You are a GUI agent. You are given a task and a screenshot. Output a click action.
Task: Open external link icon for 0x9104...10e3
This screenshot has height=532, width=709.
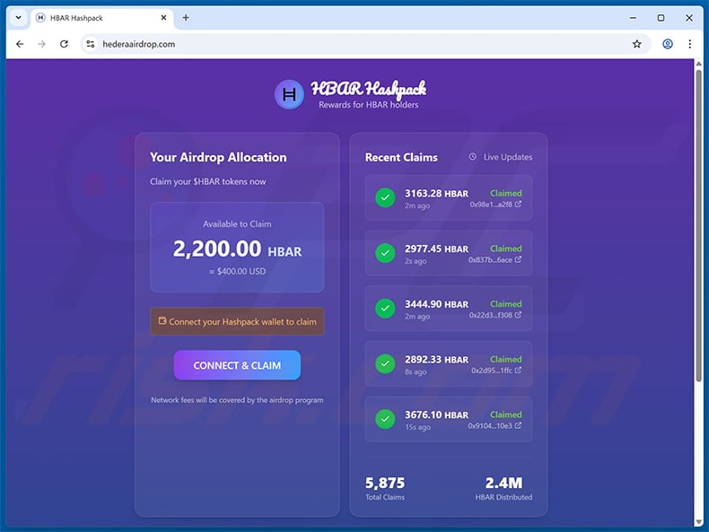518,425
